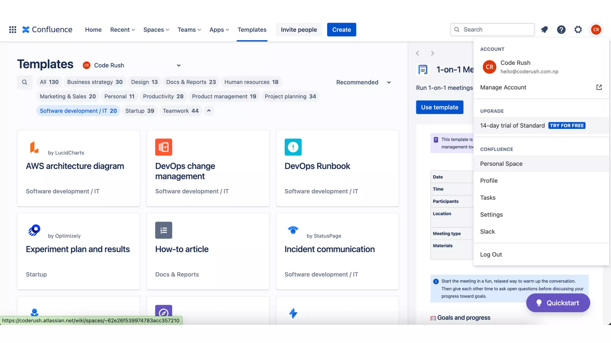Toggle Software development / IT category filter

click(x=78, y=111)
